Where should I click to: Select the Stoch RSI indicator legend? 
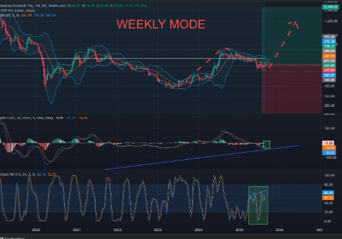click(28, 174)
